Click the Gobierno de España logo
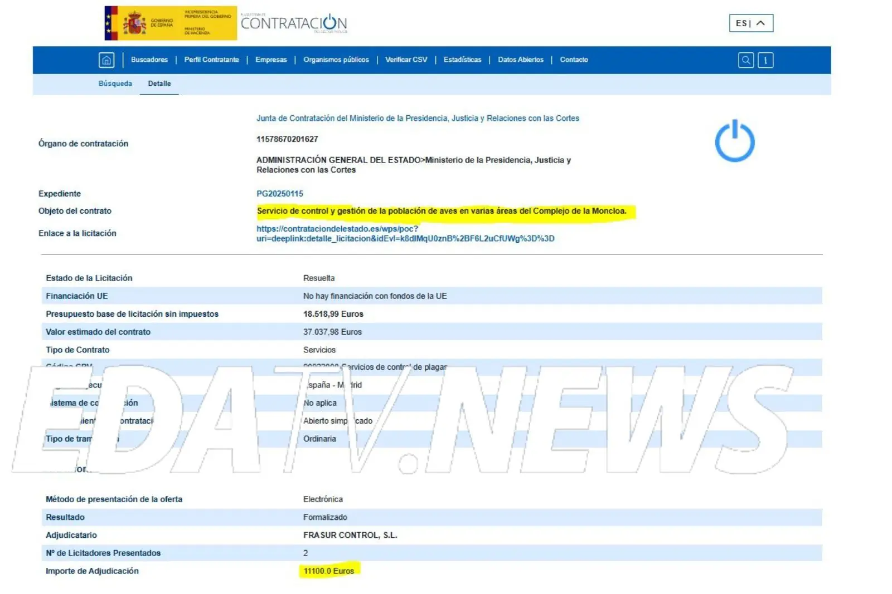This screenshot has height=594, width=892. (170, 23)
